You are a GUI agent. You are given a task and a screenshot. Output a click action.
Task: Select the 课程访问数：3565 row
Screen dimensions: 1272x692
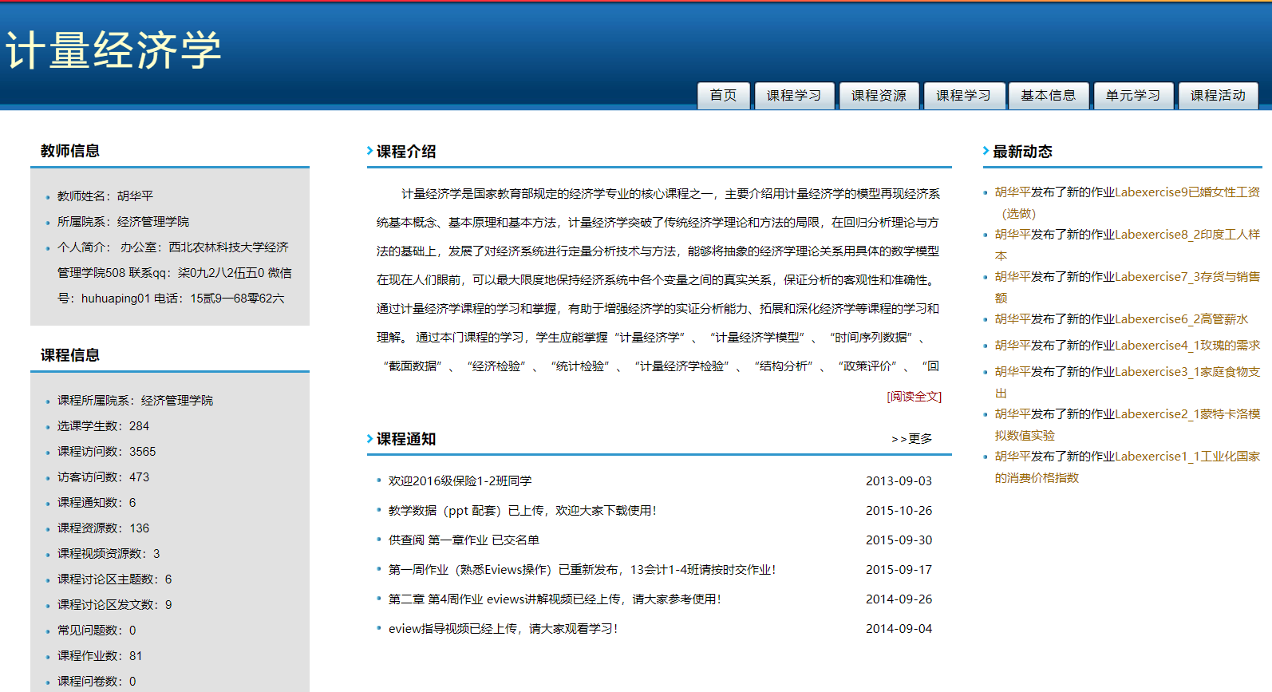[x=107, y=452]
